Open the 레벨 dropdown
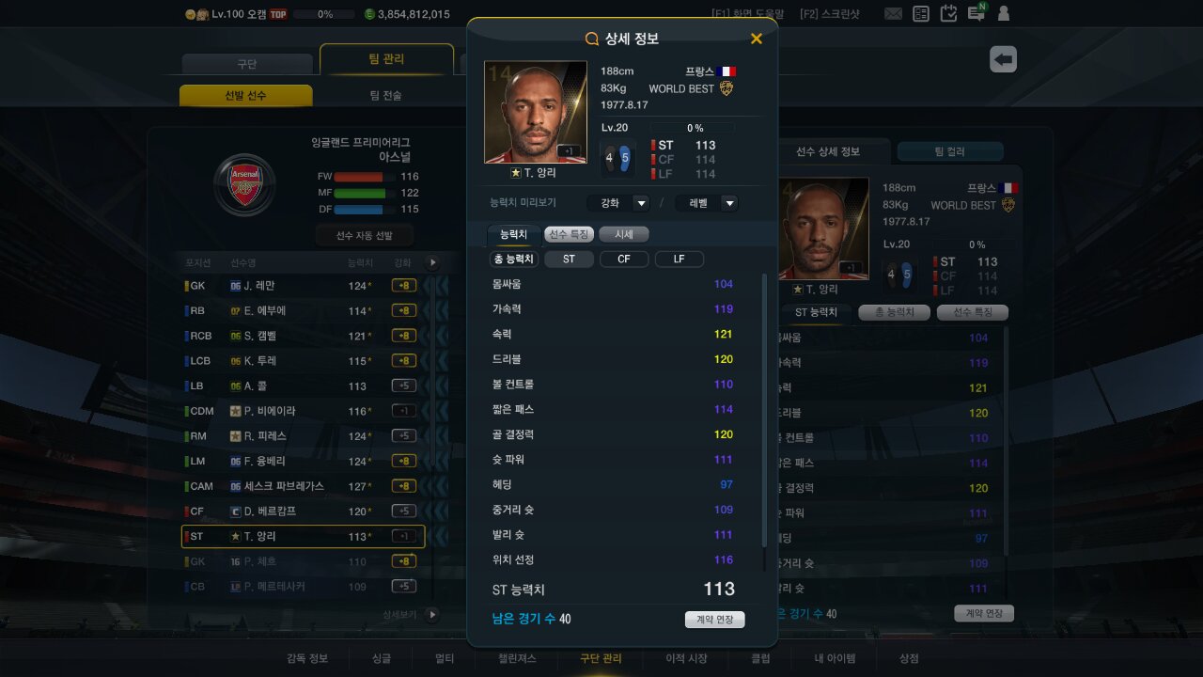Screen dimensions: 1203x677 (x=707, y=203)
